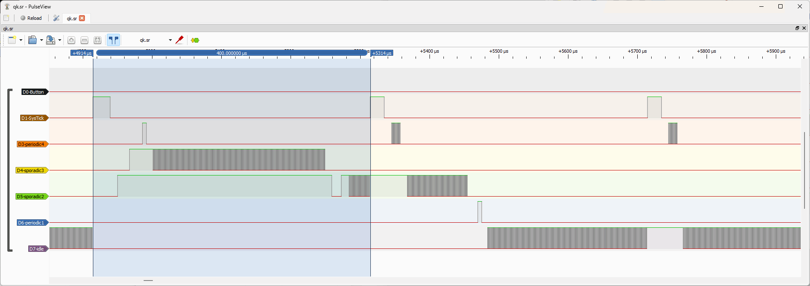
Task: Expand the open file dropdown arrow
Action: 41,40
